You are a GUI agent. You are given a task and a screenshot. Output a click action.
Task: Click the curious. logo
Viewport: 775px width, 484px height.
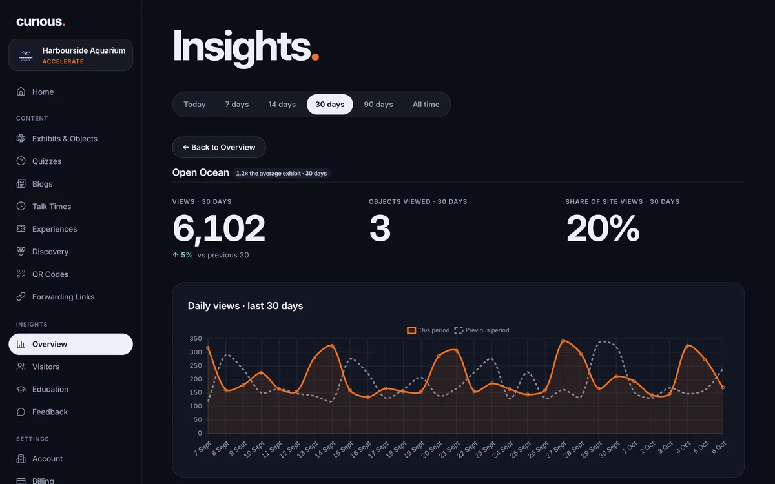coord(41,22)
